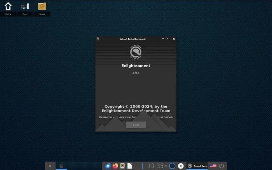Minimize About Enlightenment with the down-chevron button
This screenshot has height=170, width=272.
pos(163,39)
